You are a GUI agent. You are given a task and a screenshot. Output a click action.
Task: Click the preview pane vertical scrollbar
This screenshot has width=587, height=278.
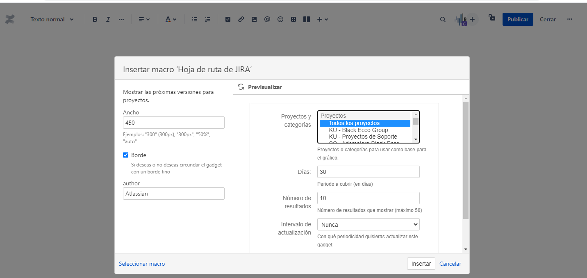pos(466,160)
